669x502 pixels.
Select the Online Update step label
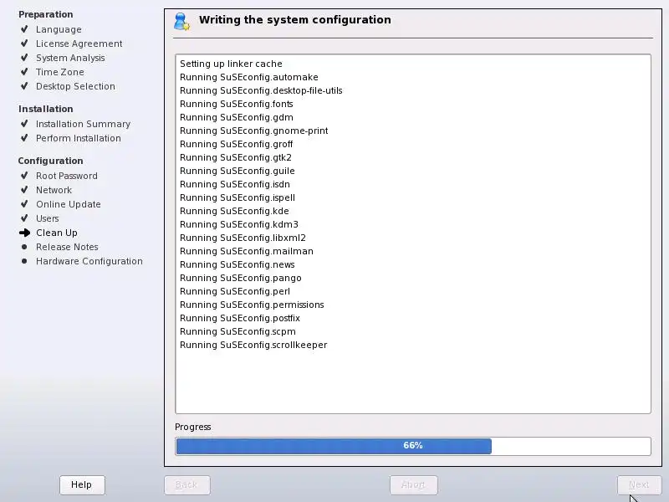tap(69, 204)
